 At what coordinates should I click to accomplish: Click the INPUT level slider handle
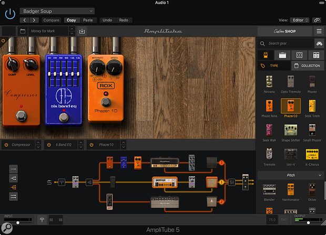(x=18, y=223)
